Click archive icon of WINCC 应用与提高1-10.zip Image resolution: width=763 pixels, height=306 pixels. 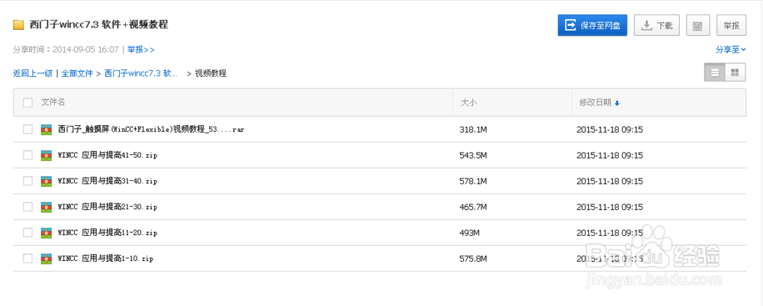pyautogui.click(x=47, y=259)
